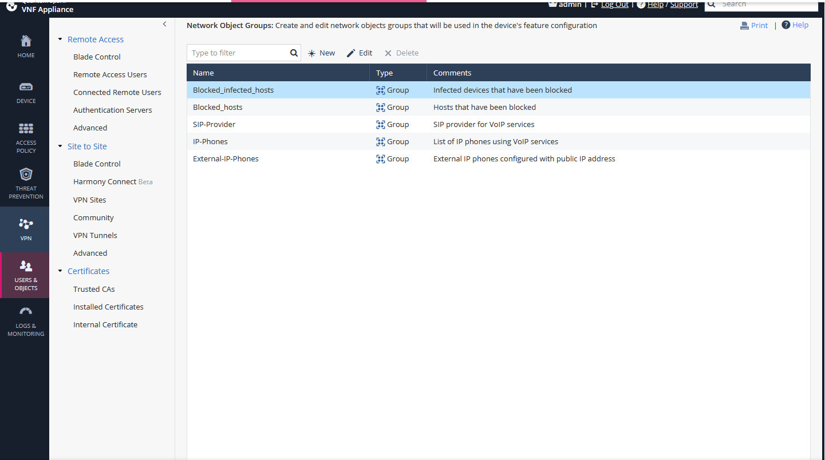825x460 pixels.
Task: Collapse the Remote Access section
Action: [60, 39]
